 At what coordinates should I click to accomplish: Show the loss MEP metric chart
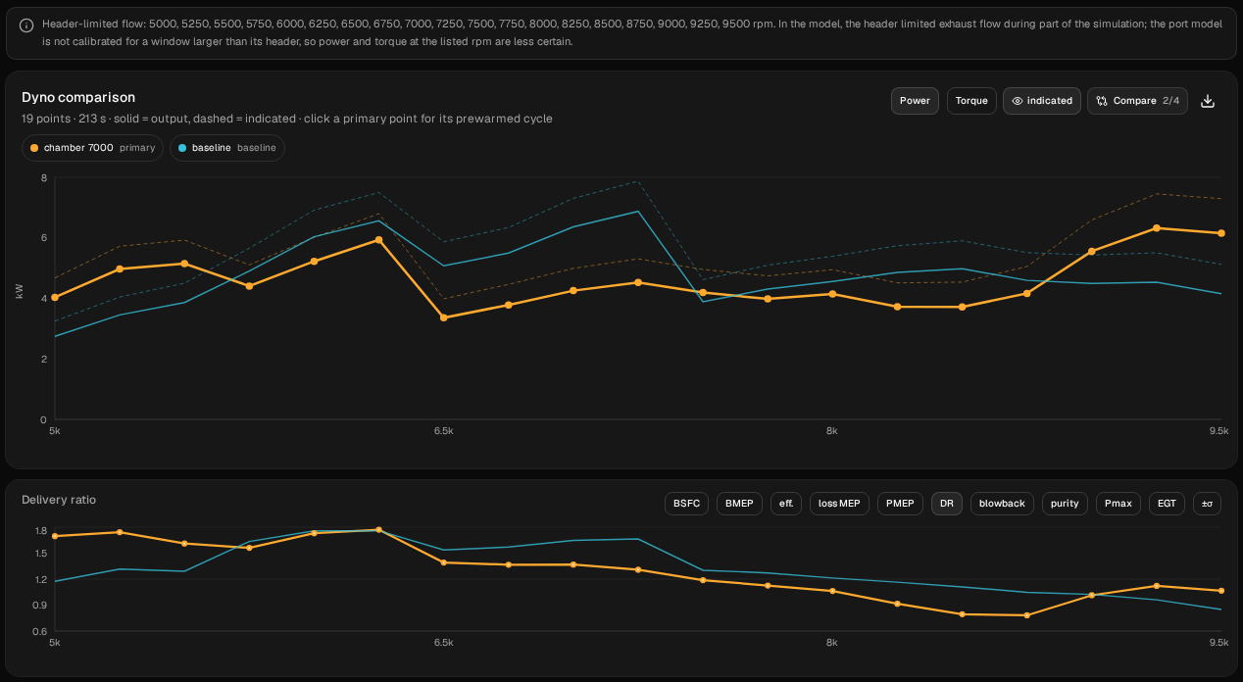click(839, 504)
